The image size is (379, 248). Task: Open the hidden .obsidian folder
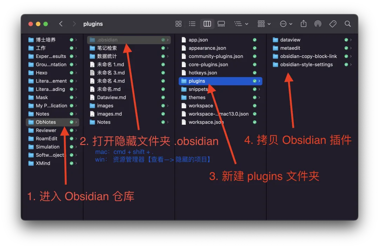coord(129,40)
